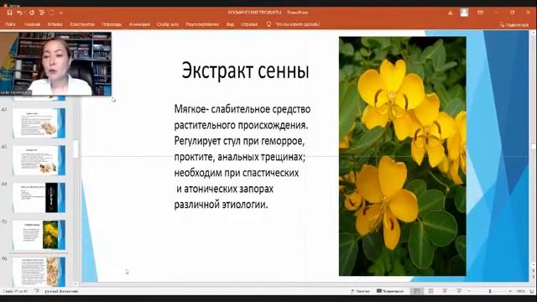Open Примечания comments button in status bar

click(390, 291)
